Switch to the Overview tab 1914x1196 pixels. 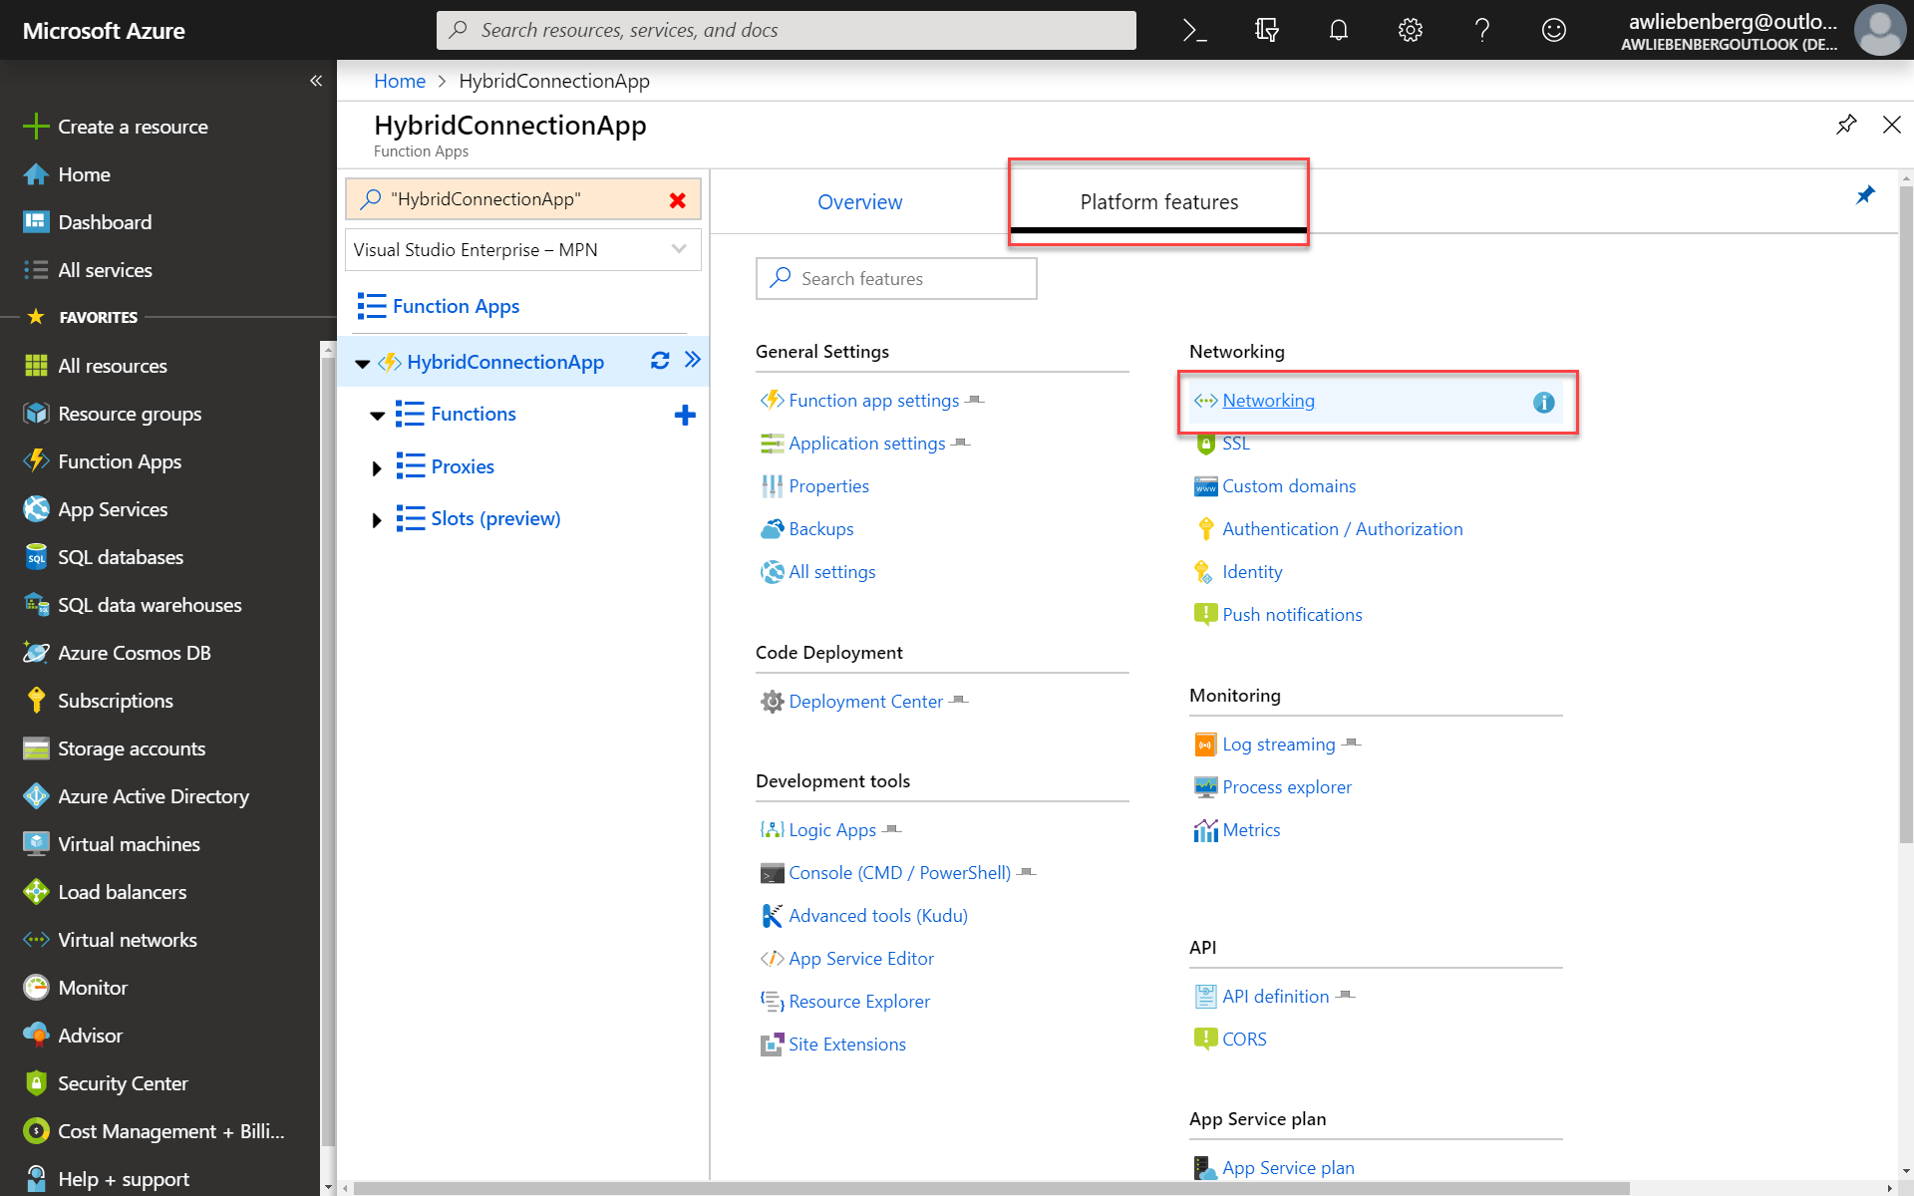click(x=859, y=202)
